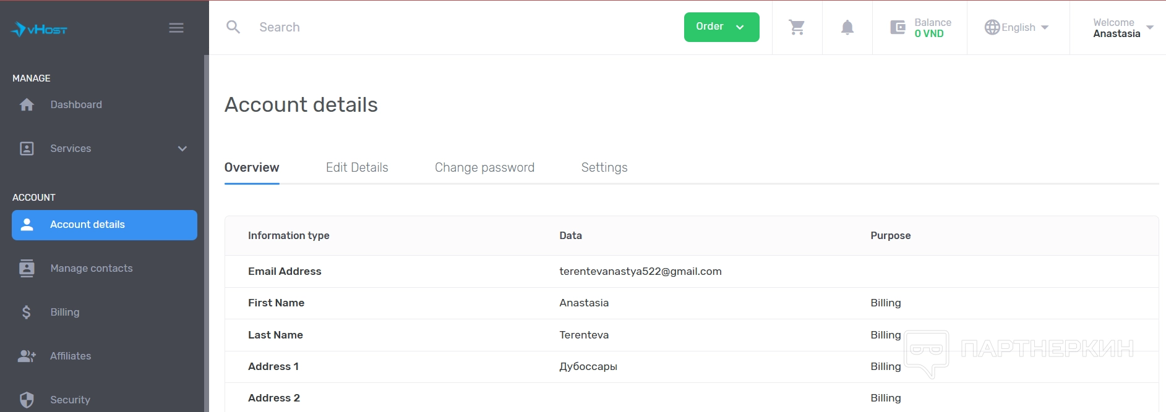Open the Settings tab
Screen dimensions: 1166x412
click(x=604, y=168)
